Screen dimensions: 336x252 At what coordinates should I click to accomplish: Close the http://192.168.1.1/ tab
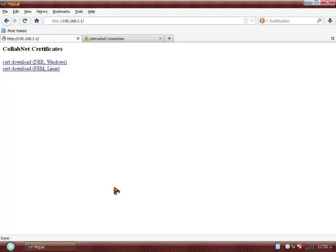(78, 38)
